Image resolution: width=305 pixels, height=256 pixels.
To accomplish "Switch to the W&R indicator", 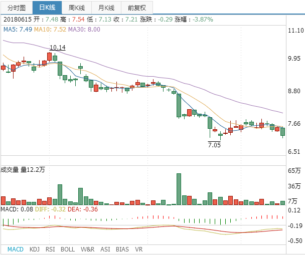I will [x=87, y=249].
